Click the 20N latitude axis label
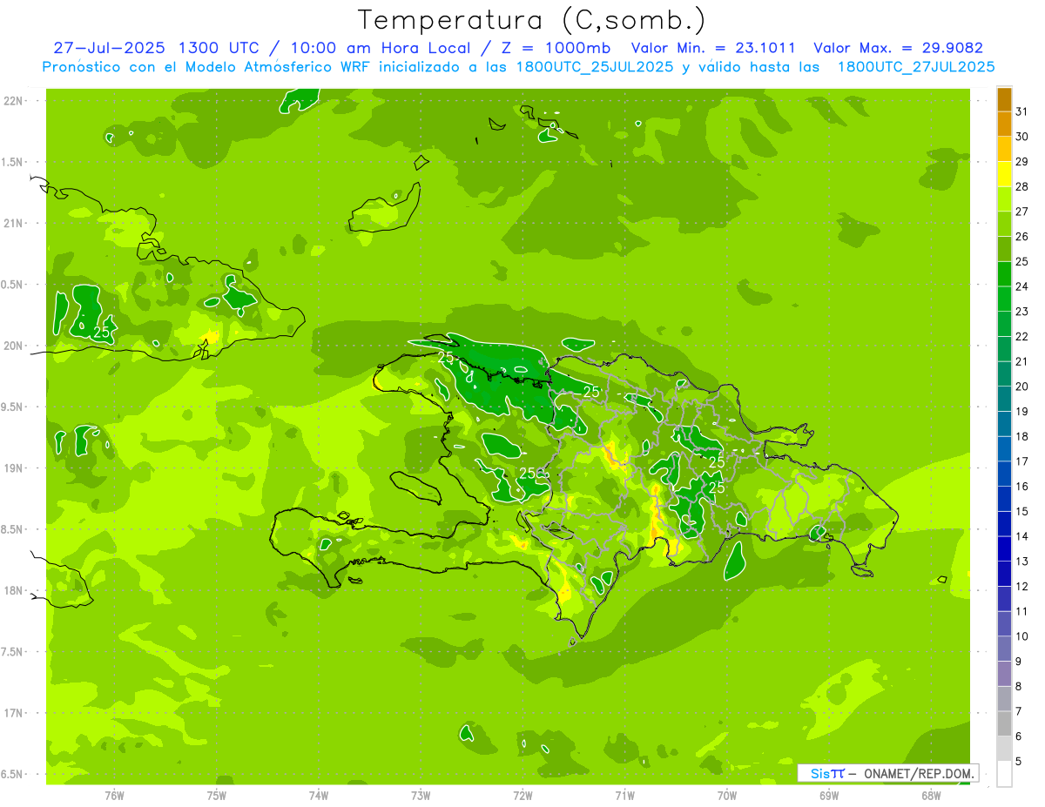The image size is (1045, 807). pos(13,346)
